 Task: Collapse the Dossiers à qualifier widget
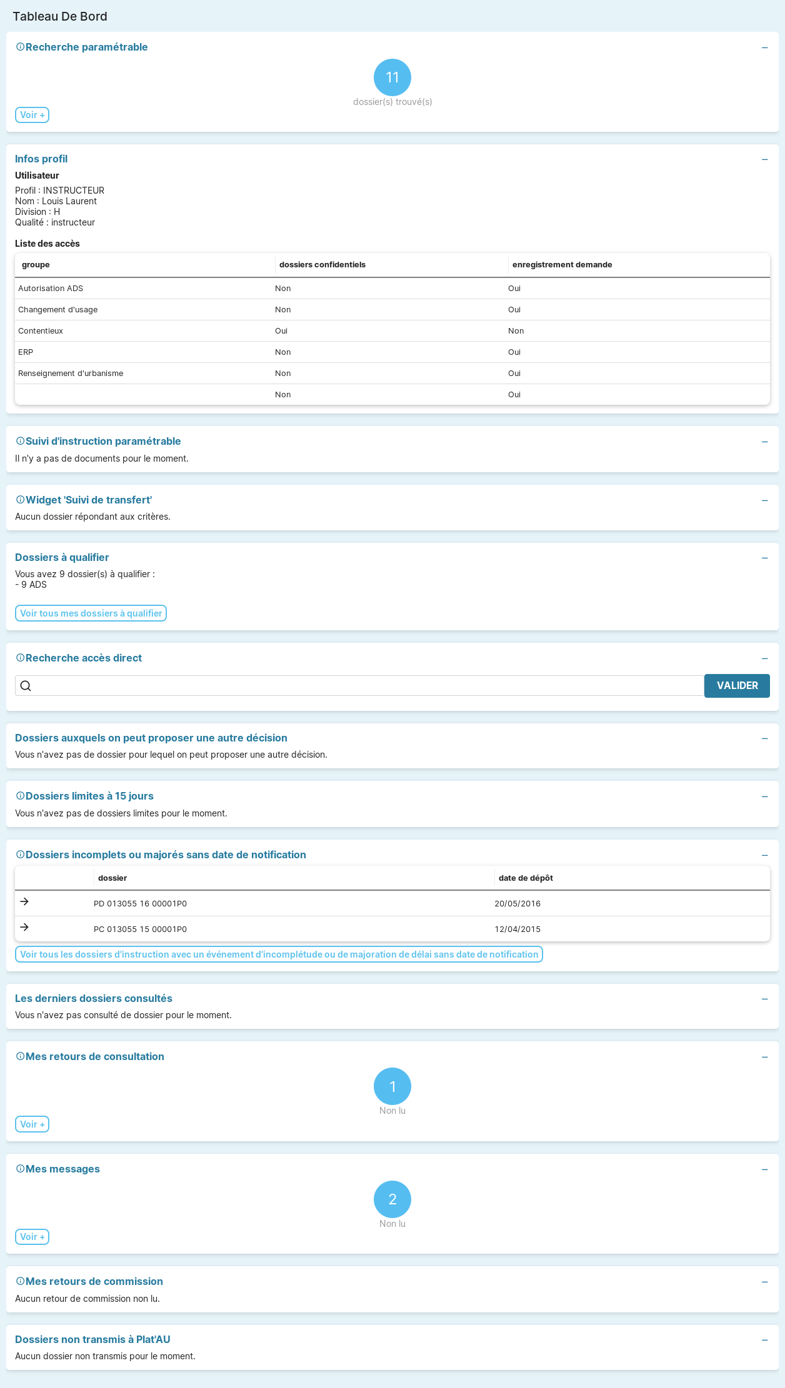[764, 558]
